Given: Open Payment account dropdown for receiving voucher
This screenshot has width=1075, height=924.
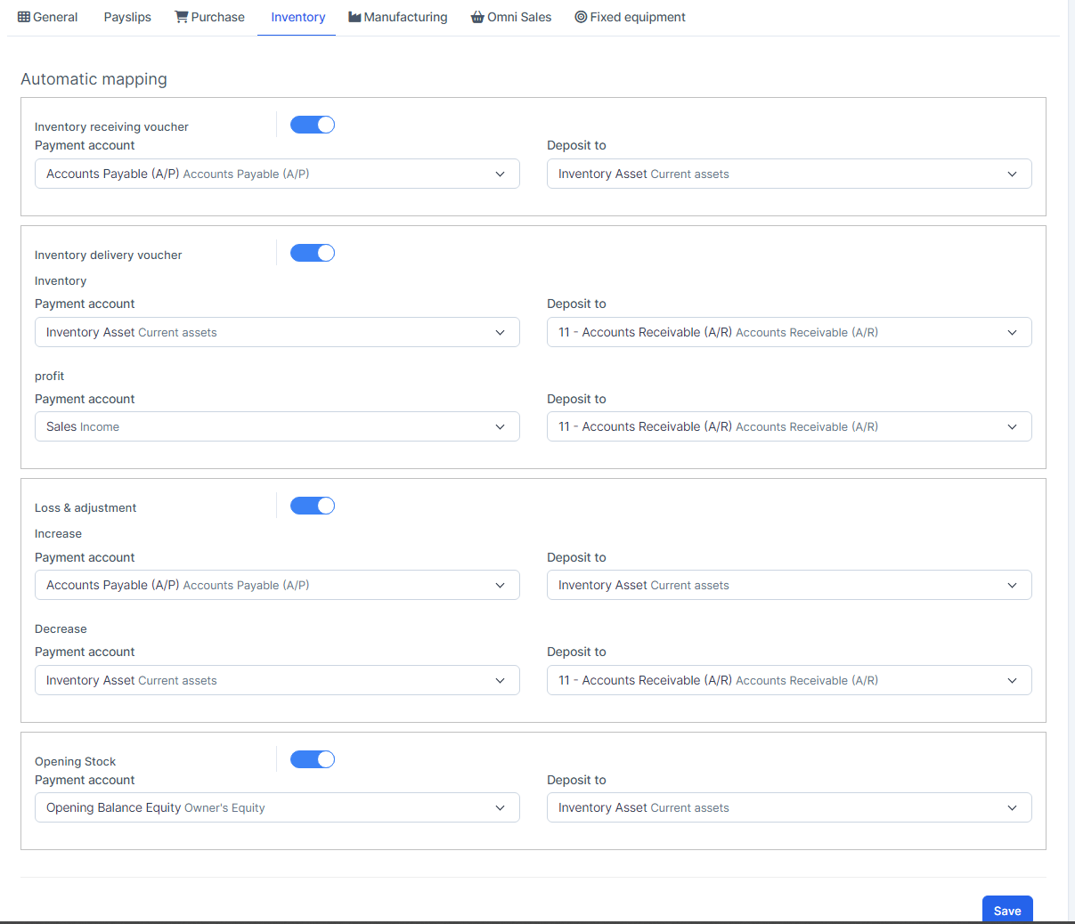Looking at the screenshot, I should click(277, 174).
